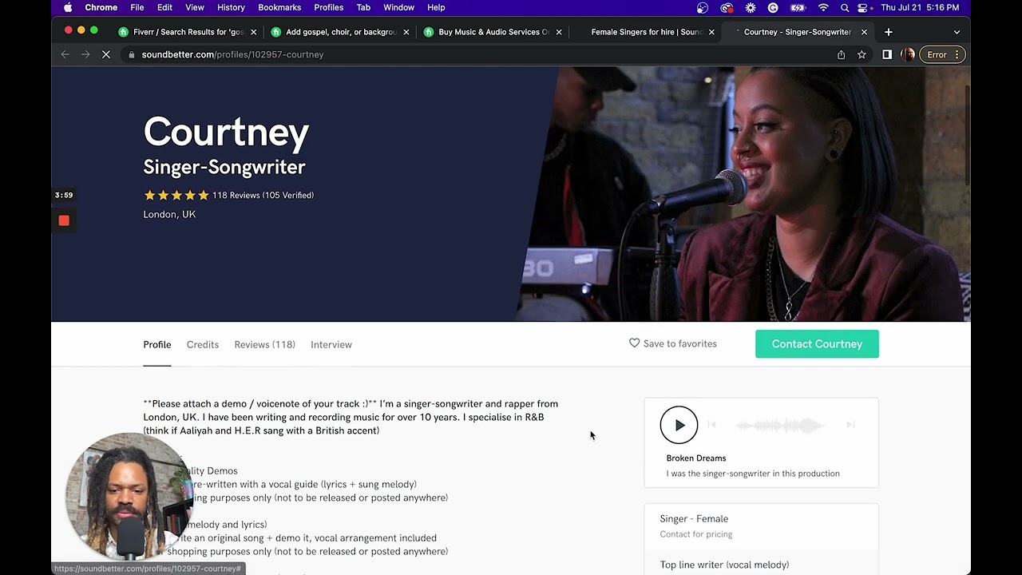Open Wi-Fi status in menu bar

pyautogui.click(x=823, y=7)
